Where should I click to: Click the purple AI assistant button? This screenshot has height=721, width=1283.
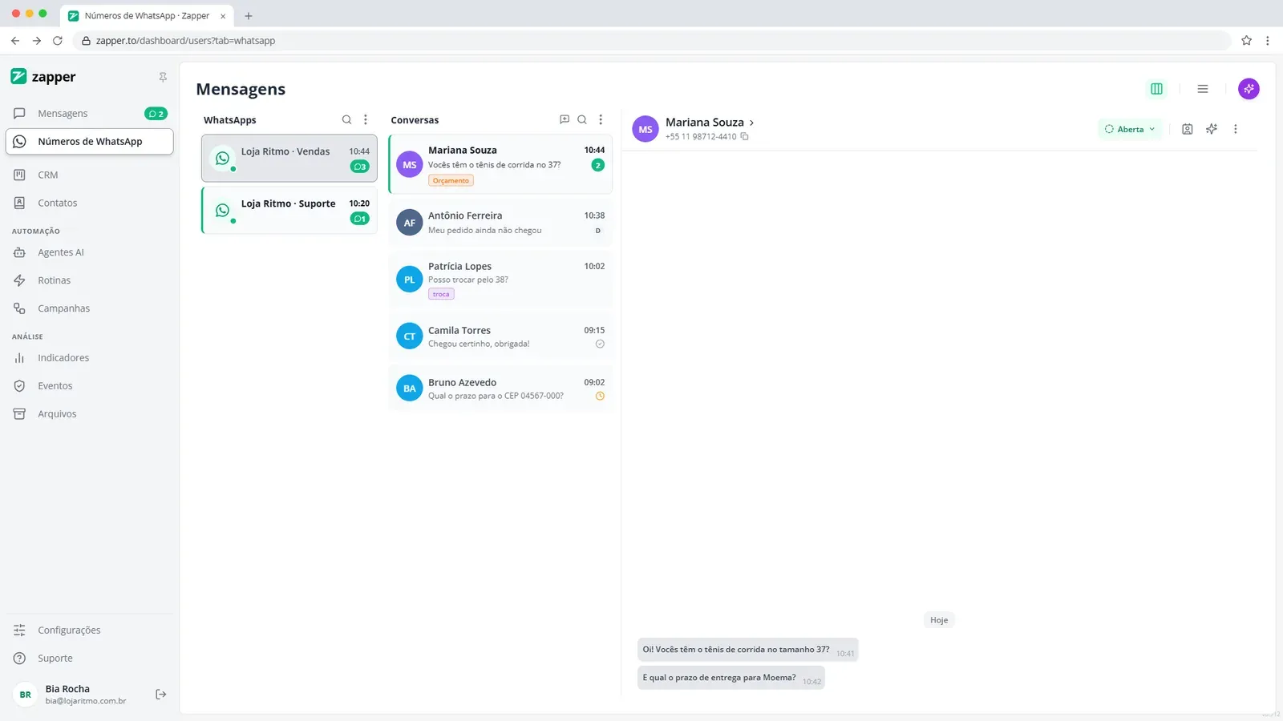coord(1249,89)
